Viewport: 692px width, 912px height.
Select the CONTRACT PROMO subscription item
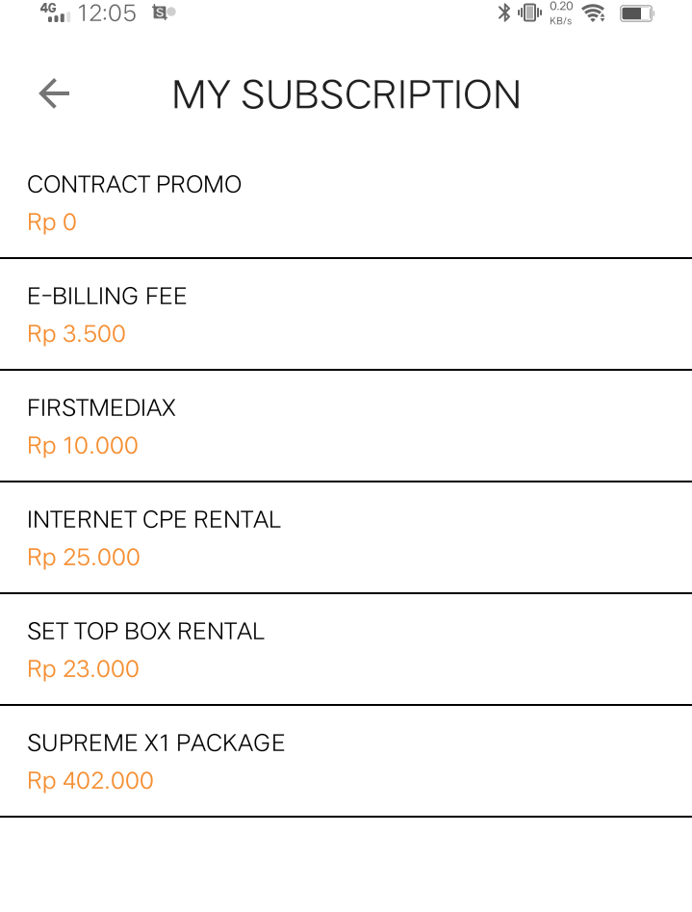tap(134, 184)
